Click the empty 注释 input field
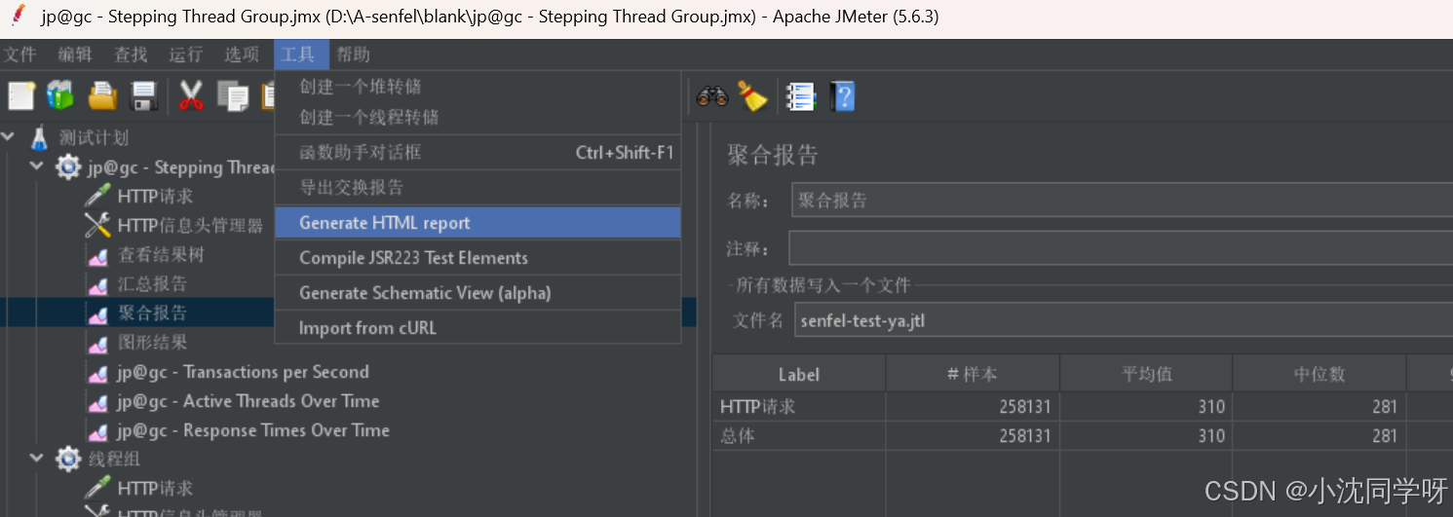Image resolution: width=1453 pixels, height=517 pixels. (x=1121, y=248)
